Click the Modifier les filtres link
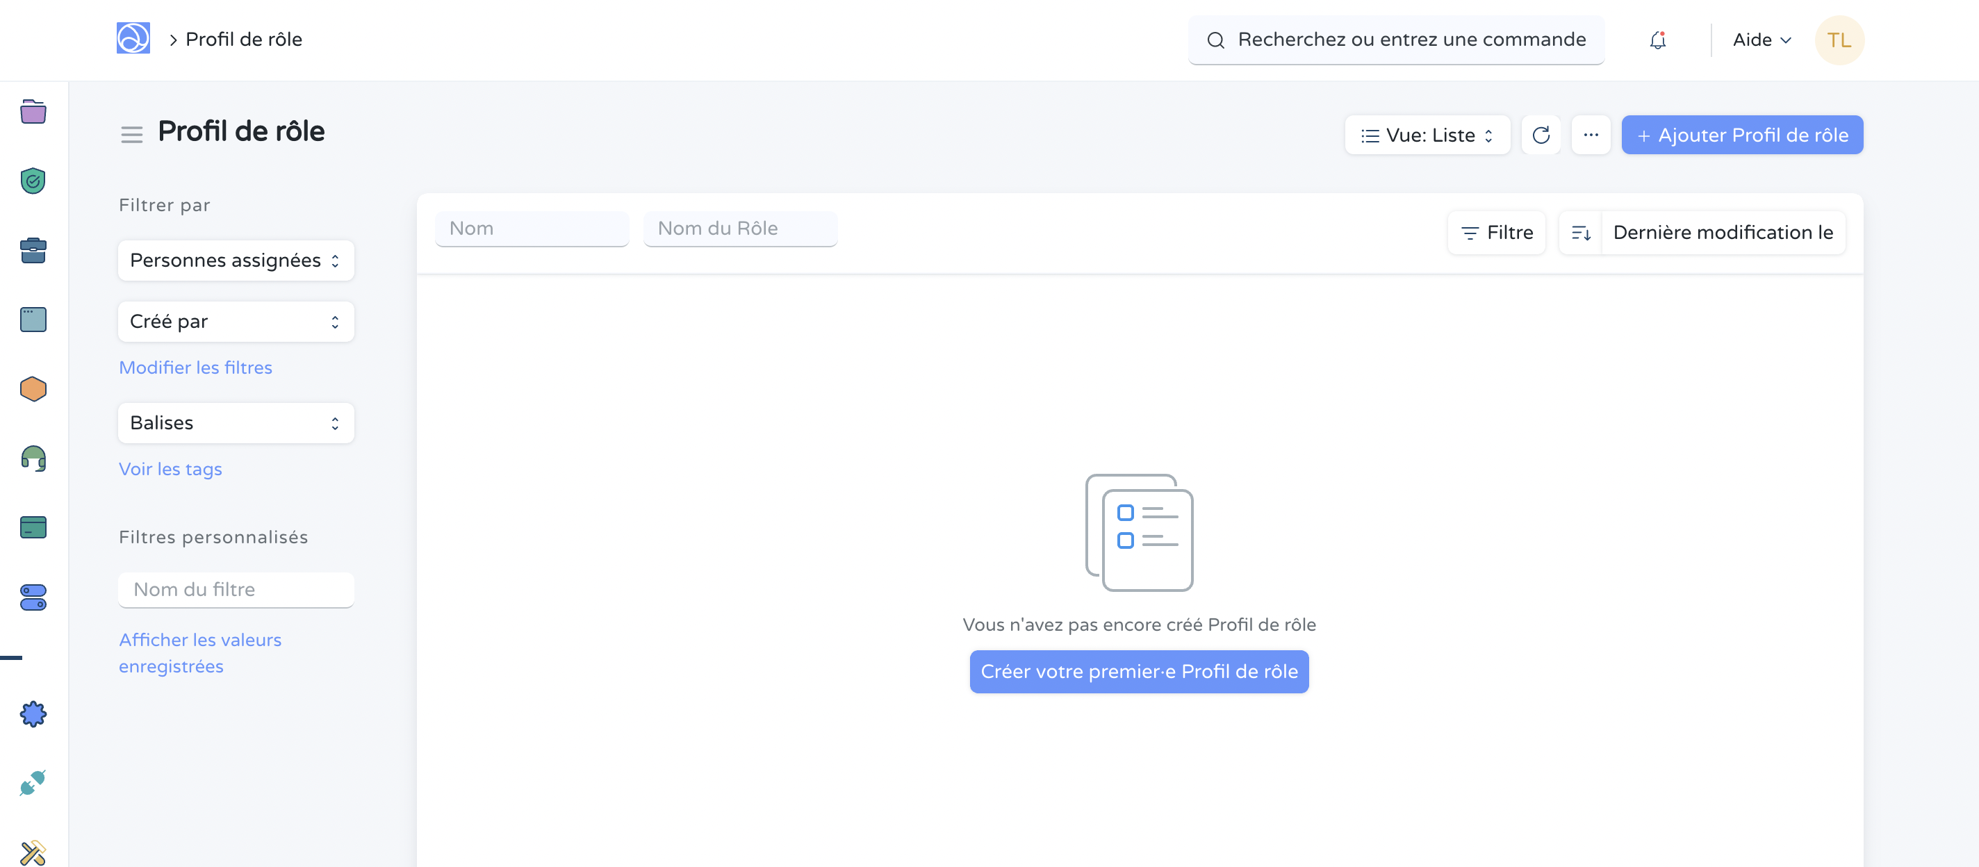Image resolution: width=1979 pixels, height=867 pixels. (195, 368)
